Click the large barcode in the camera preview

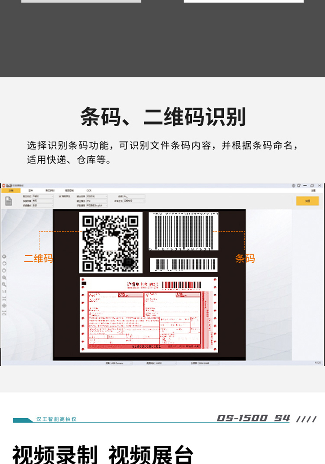pyautogui.click(x=183, y=231)
